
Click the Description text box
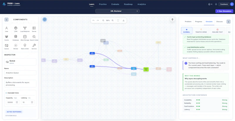coord(20,83)
